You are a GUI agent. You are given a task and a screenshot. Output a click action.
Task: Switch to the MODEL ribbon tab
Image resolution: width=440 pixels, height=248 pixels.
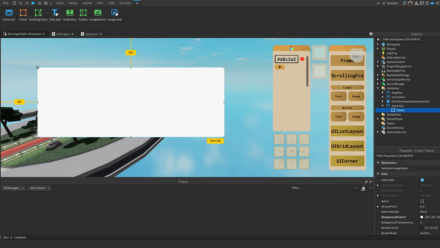pos(73,3)
